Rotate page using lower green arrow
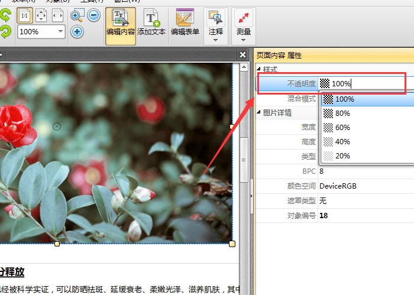This screenshot has width=414, height=295. point(5,32)
